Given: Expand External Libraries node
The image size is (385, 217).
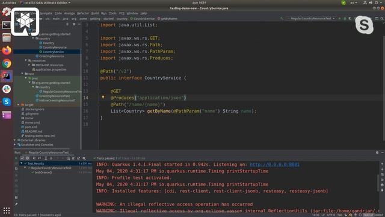Looking at the screenshot, I should point(15,140).
